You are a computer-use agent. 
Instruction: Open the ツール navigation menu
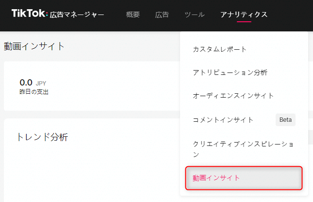195,14
